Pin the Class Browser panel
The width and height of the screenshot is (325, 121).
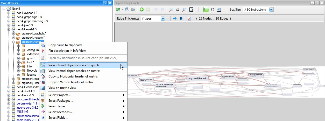pyautogui.click(x=105, y=3)
